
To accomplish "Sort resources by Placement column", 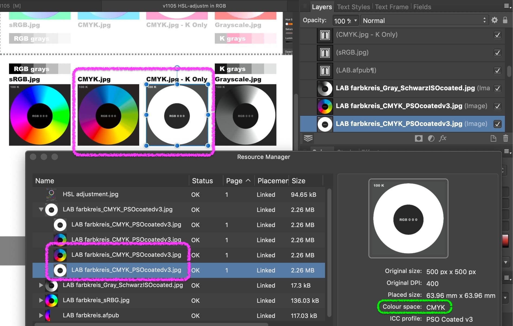I will pos(272,181).
